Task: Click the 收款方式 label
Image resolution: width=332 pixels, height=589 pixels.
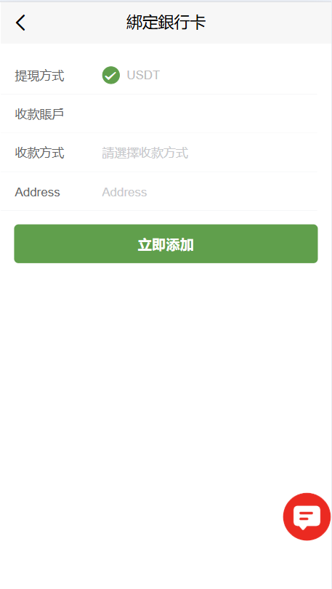Action: click(x=39, y=153)
